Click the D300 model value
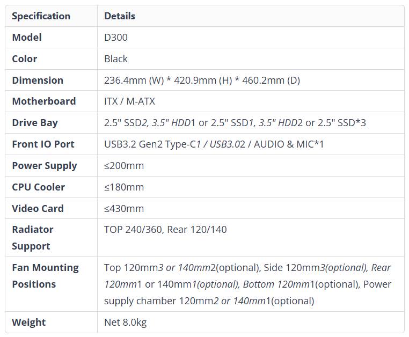This screenshot has width=409, height=337. click(x=116, y=38)
